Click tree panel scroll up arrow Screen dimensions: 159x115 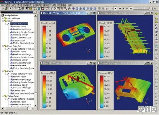[36, 15]
